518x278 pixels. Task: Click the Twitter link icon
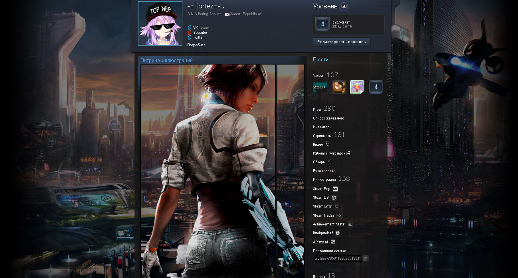pyautogui.click(x=190, y=37)
